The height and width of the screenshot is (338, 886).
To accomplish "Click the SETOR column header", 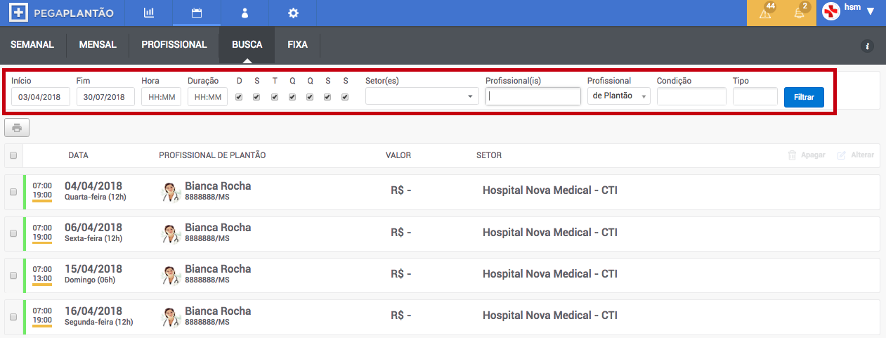I will 489,155.
